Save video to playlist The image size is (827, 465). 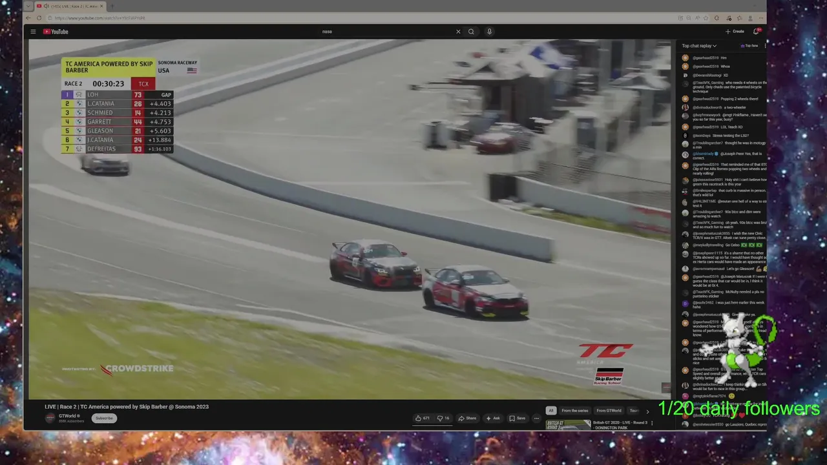point(517,418)
